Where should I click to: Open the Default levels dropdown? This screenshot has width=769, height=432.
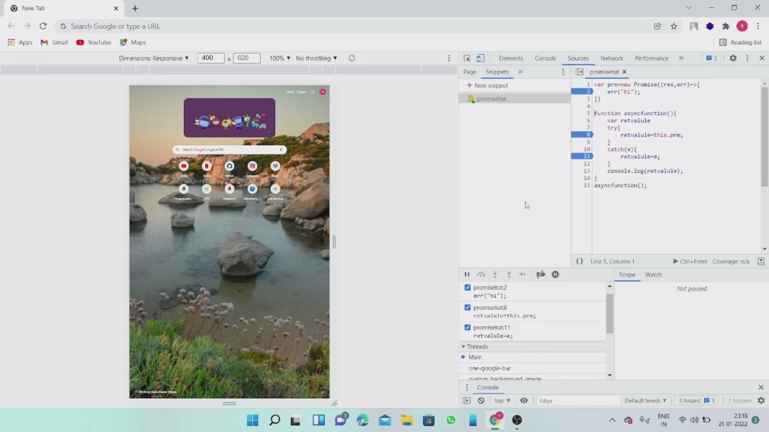[x=646, y=401]
